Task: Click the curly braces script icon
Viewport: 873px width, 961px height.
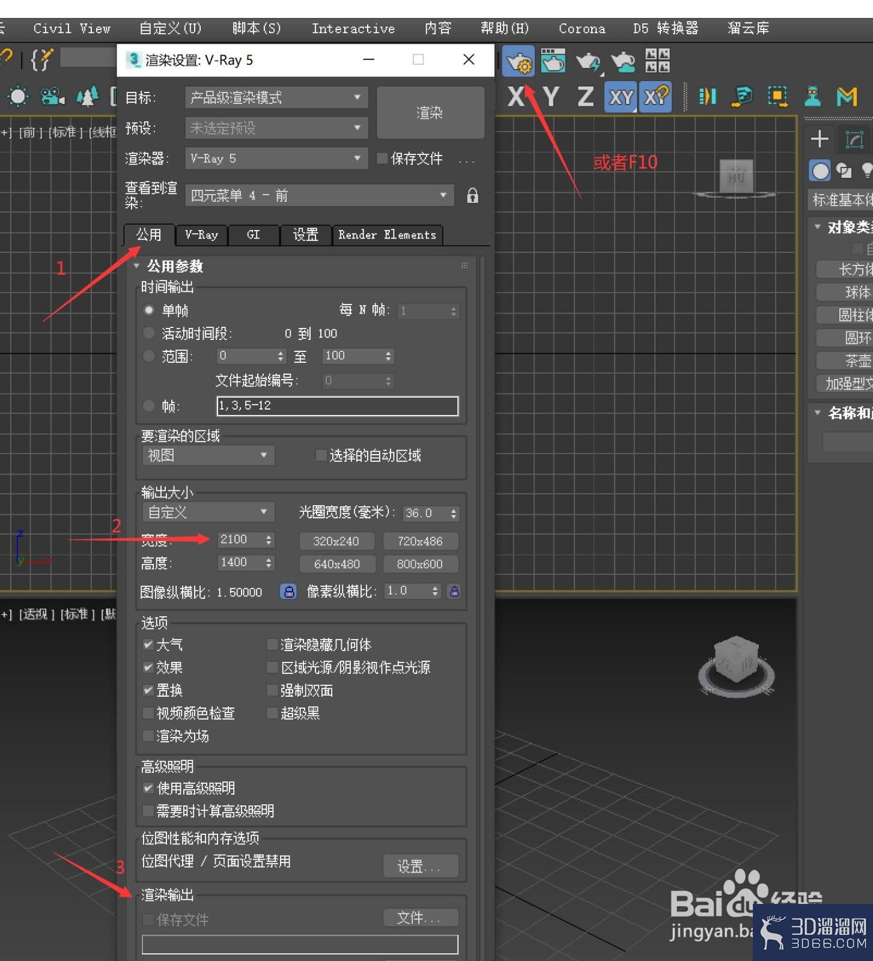Action: point(42,59)
